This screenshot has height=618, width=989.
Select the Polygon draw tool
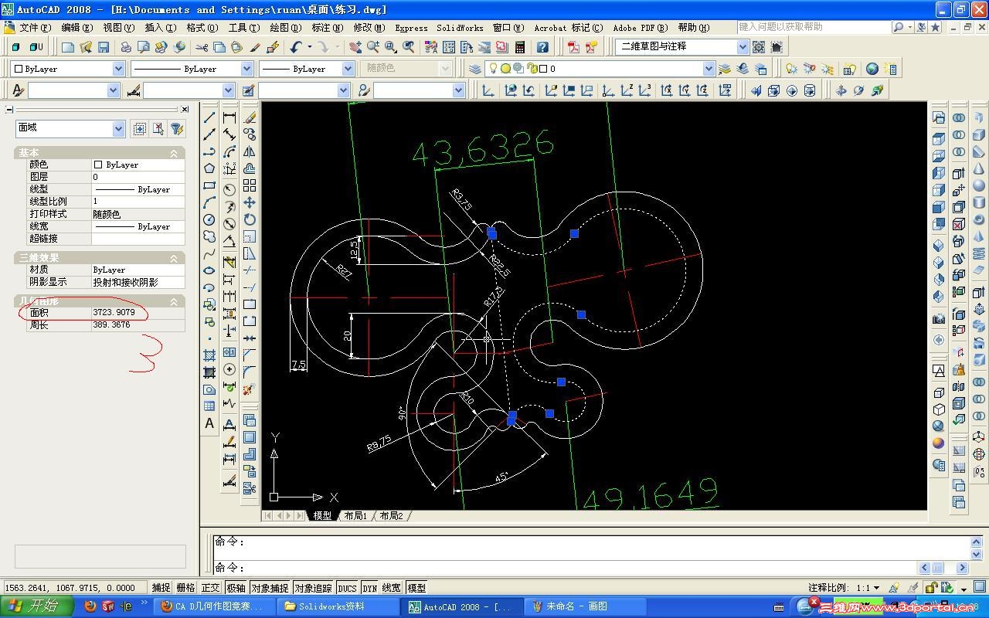pos(209,168)
